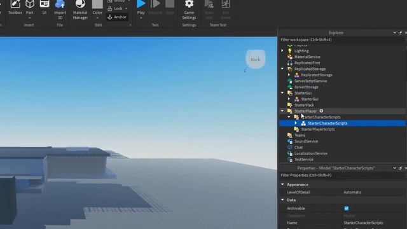Screen dimensions: 407x229
Task: Click Import 3D
Action: (x=60, y=10)
